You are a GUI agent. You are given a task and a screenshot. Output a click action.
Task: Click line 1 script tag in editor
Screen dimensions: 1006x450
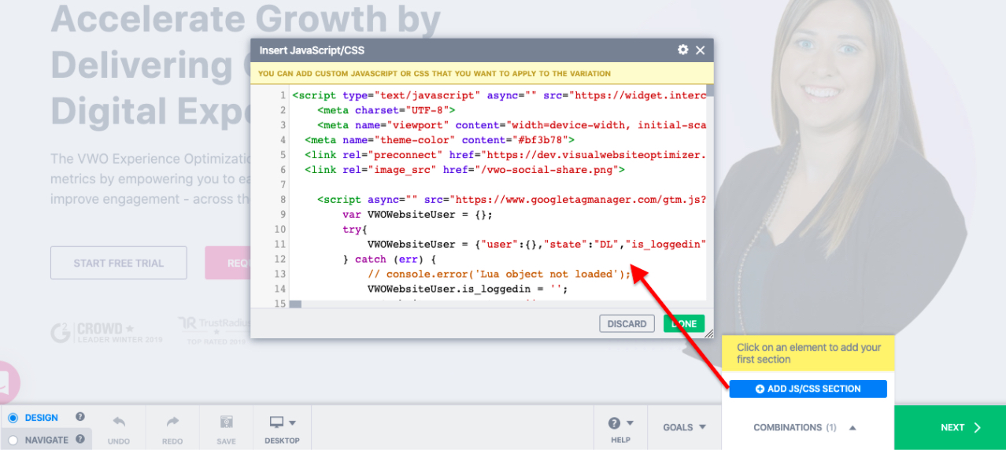[498, 95]
